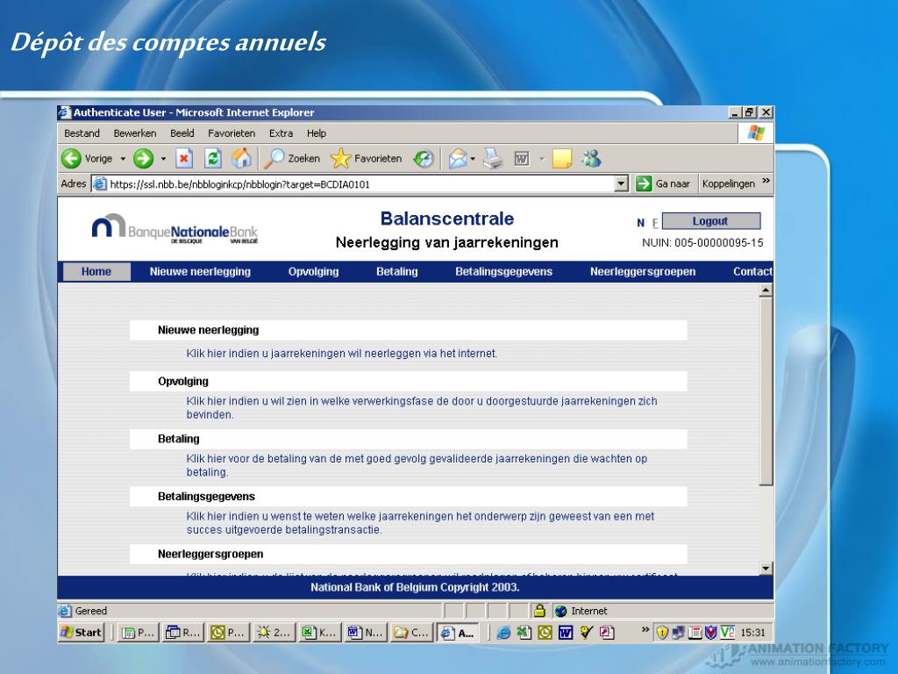
Task: Launch Internet Explorer from quick launch
Action: pos(503,633)
